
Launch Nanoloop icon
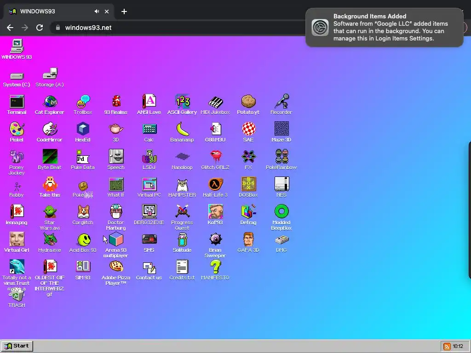pos(182,157)
